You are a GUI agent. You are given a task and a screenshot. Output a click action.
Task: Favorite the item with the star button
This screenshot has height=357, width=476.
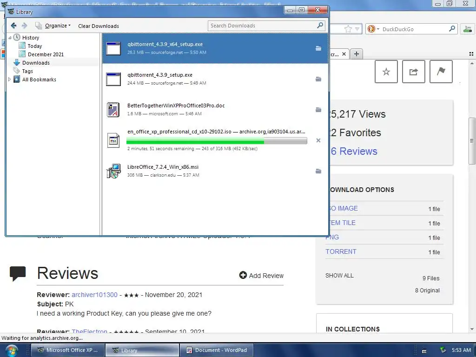[386, 72]
